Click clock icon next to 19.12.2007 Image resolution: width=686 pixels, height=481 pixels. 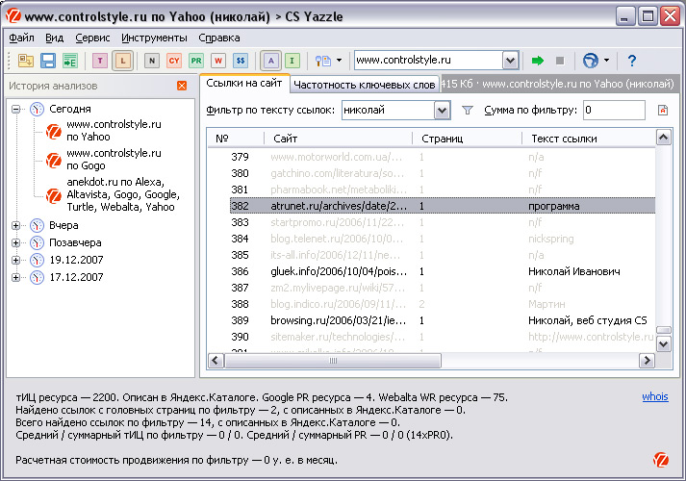click(37, 260)
